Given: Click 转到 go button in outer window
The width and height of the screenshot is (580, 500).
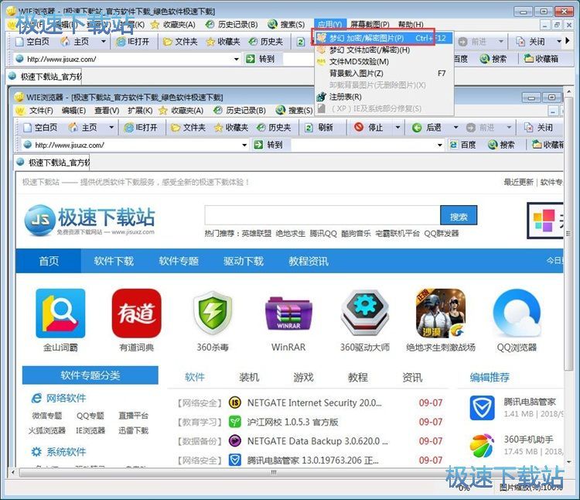Looking at the screenshot, I should (x=261, y=59).
